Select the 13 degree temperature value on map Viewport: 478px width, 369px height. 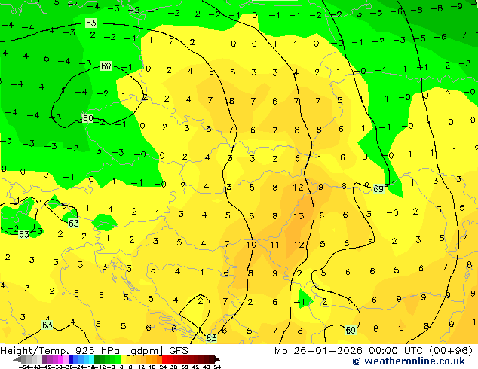(x=299, y=216)
